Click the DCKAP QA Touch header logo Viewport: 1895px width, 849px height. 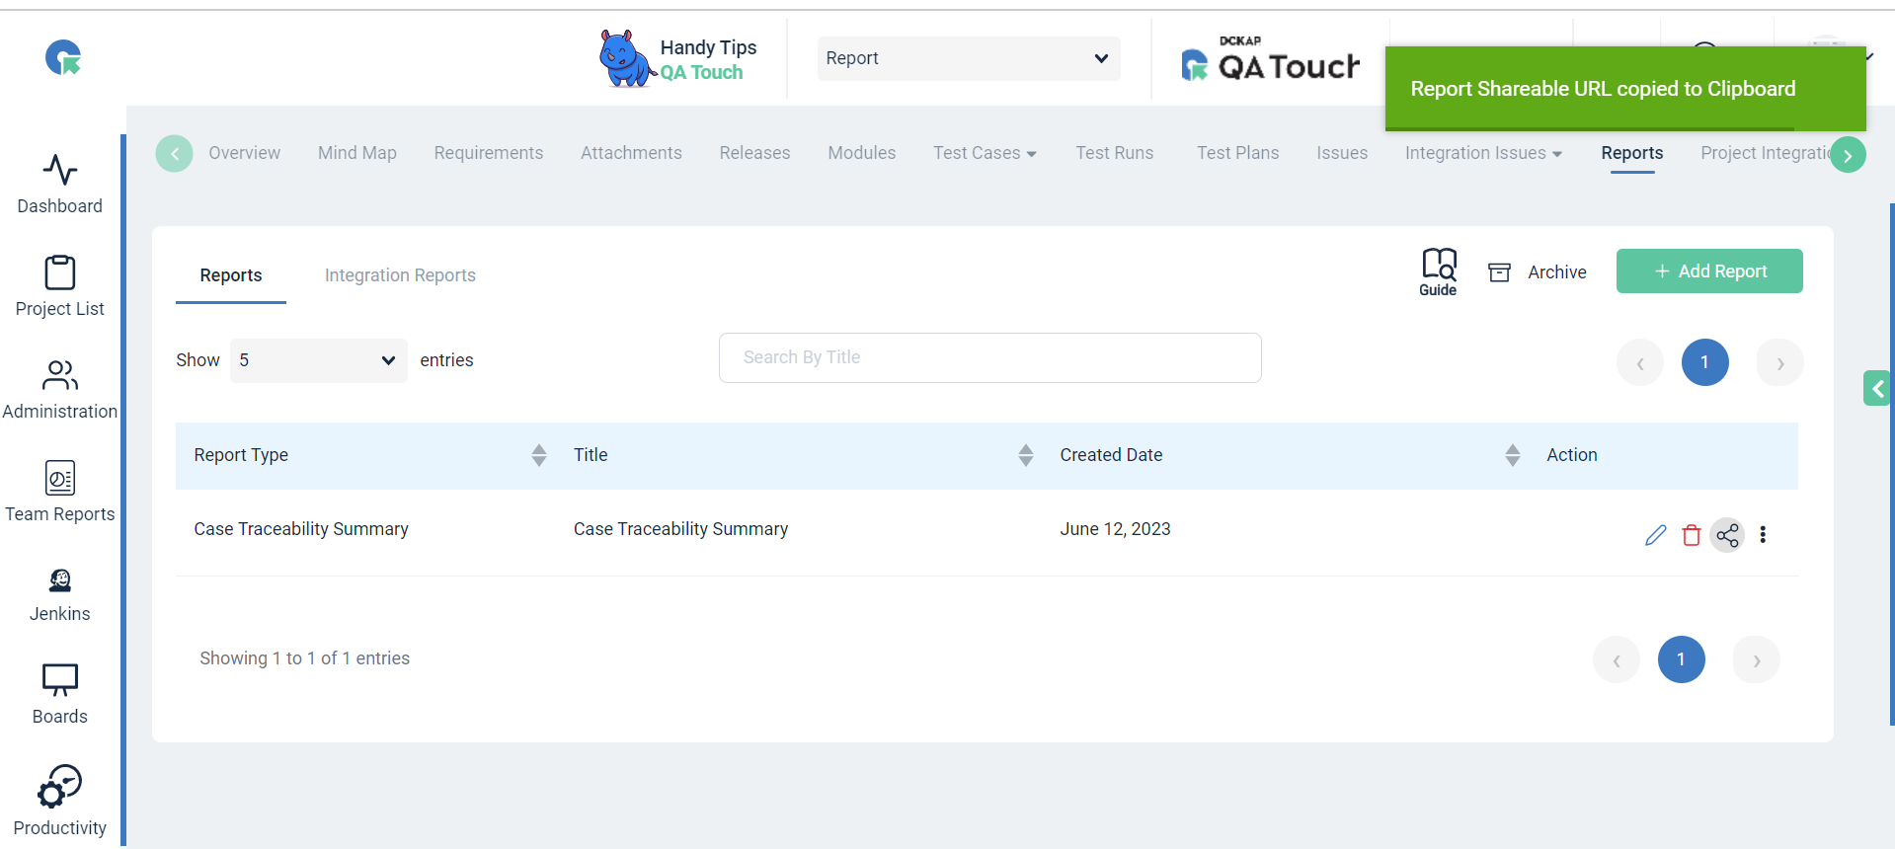[x=1270, y=59]
